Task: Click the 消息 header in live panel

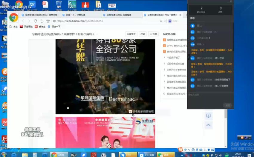Action: [x=192, y=18]
